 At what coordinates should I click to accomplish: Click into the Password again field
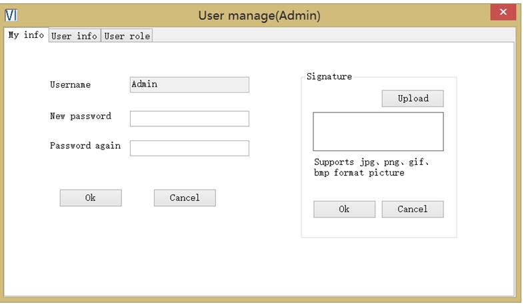(189, 148)
